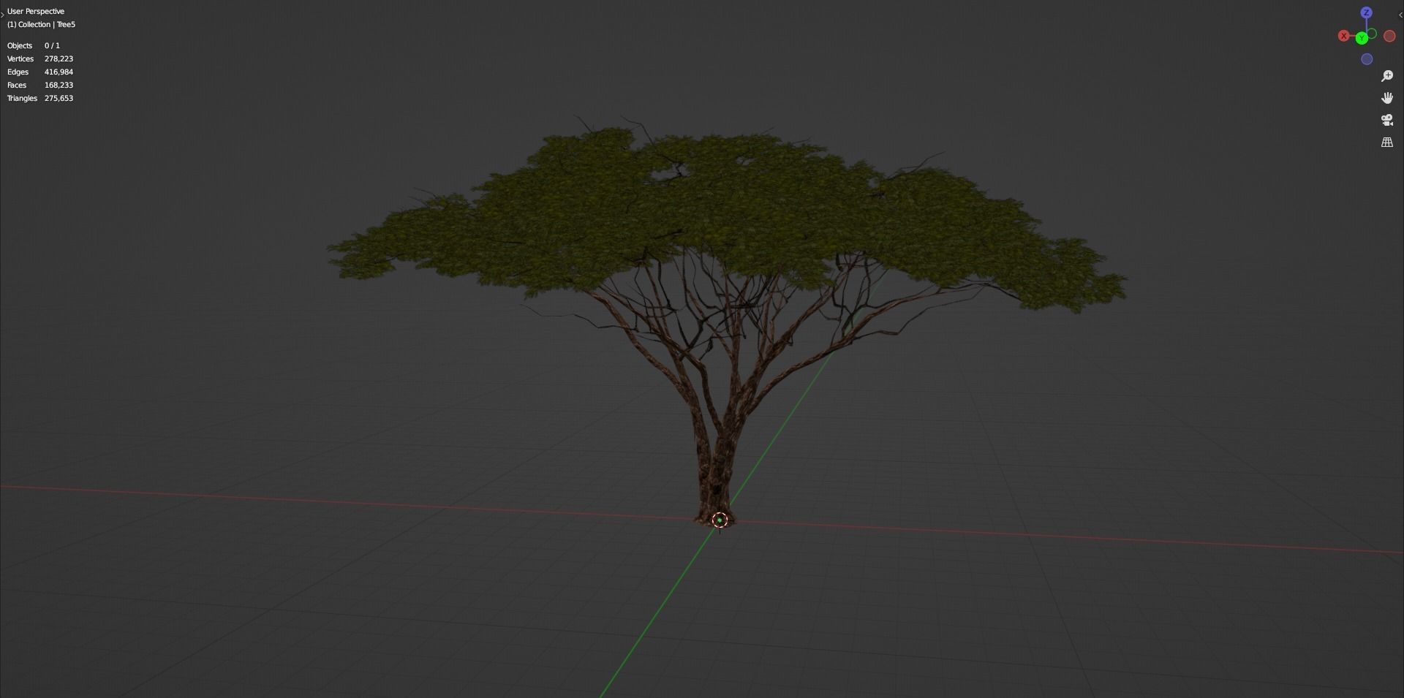Click the Z axis on the navigation gizmo
The height and width of the screenshot is (698, 1404).
coord(1366,12)
